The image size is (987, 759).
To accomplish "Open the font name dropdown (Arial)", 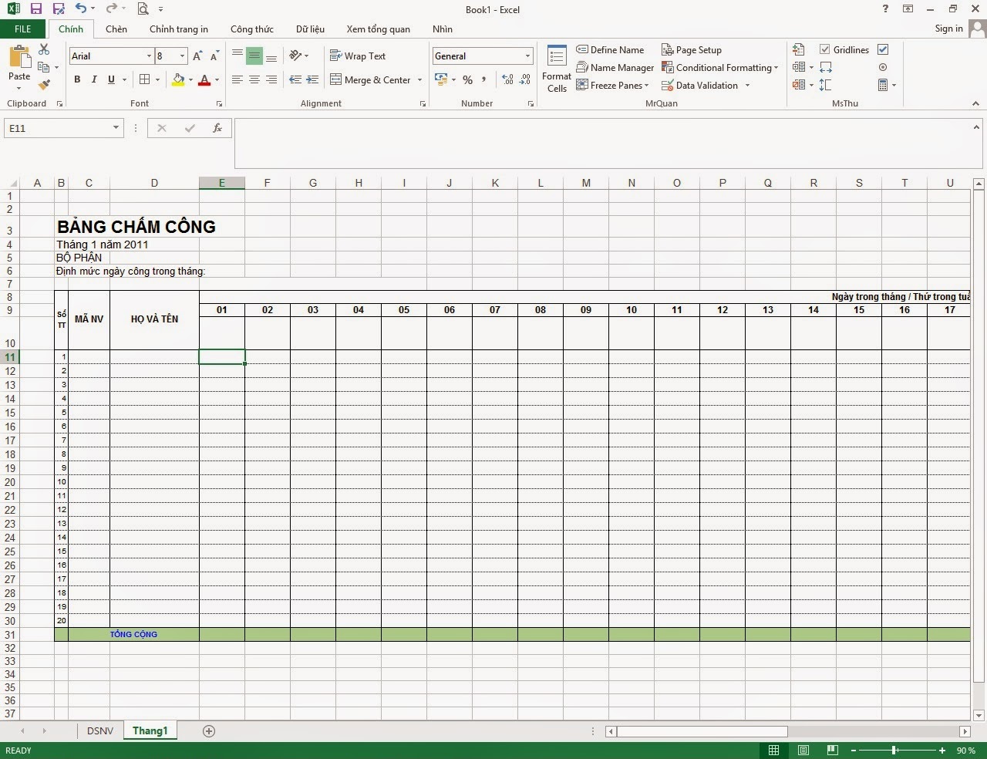I will pos(149,56).
